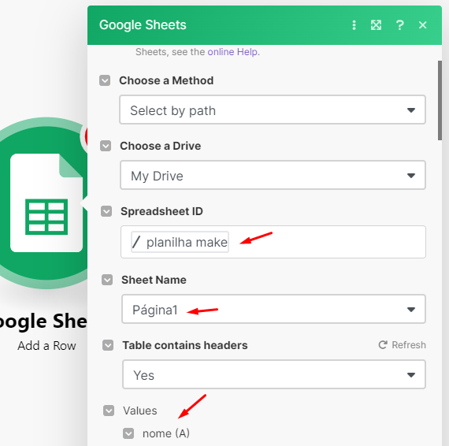Click the panel's vertical scrollbar
449x446 pixels.
click(x=440, y=100)
